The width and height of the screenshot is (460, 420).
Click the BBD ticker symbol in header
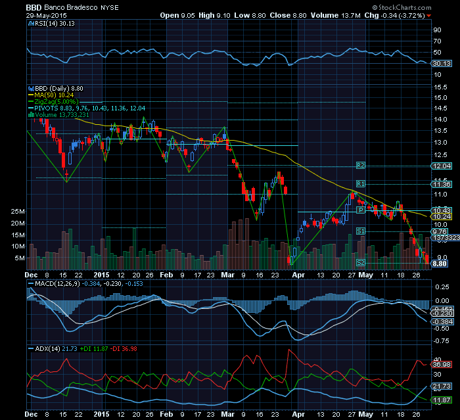[x=34, y=5]
